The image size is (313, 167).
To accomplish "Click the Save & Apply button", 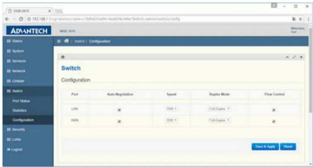I will click(x=265, y=146).
